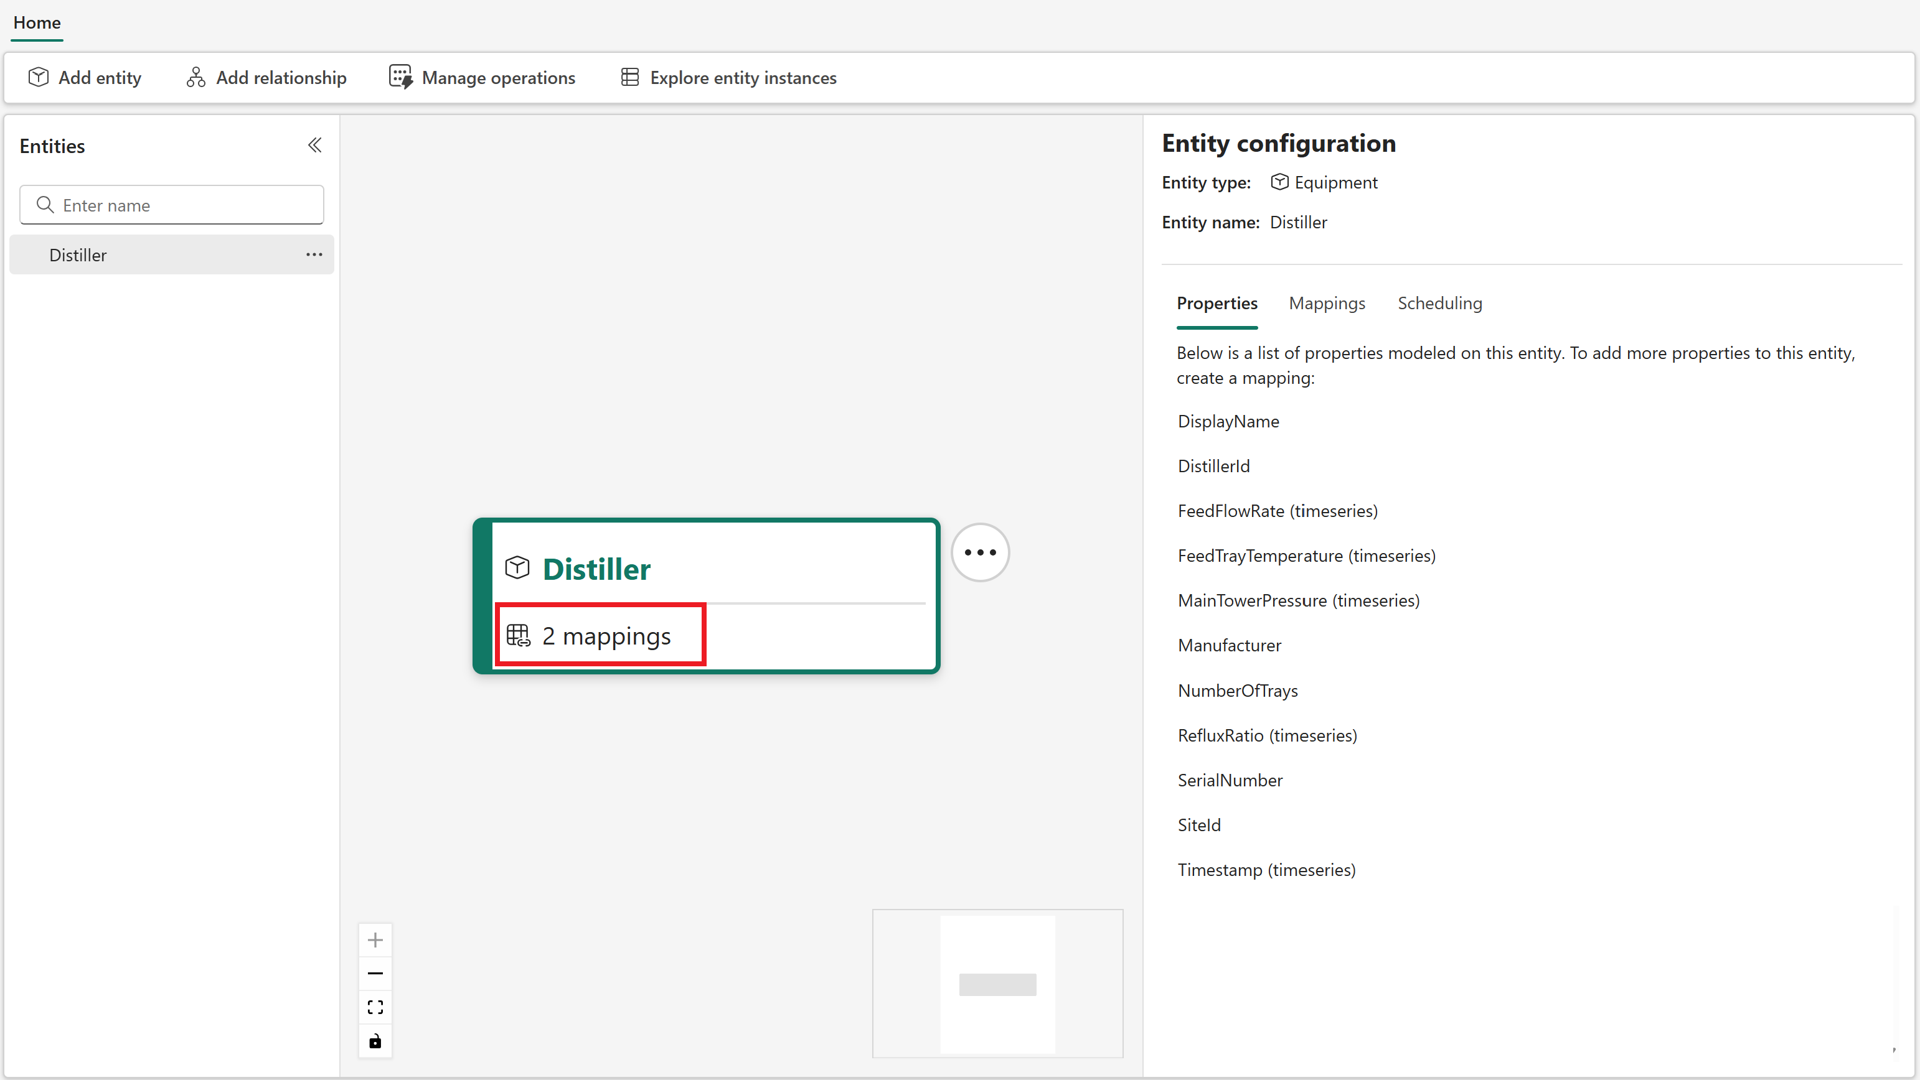This screenshot has width=1920, height=1080.
Task: Choose Add relationship label in toolbar
Action: pyautogui.click(x=281, y=78)
